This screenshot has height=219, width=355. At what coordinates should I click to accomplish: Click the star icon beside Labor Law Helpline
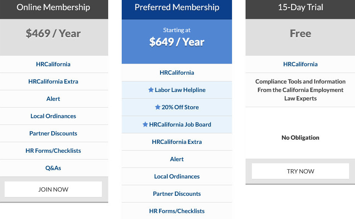coord(151,90)
